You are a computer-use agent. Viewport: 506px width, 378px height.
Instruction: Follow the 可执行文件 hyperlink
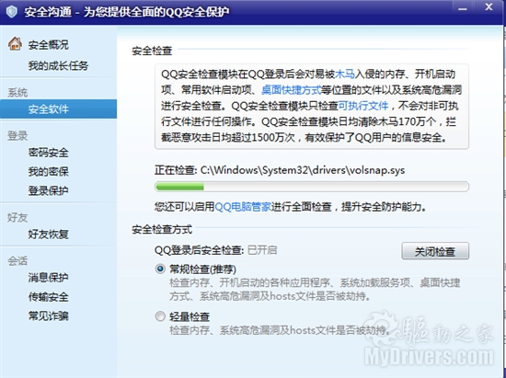(363, 106)
